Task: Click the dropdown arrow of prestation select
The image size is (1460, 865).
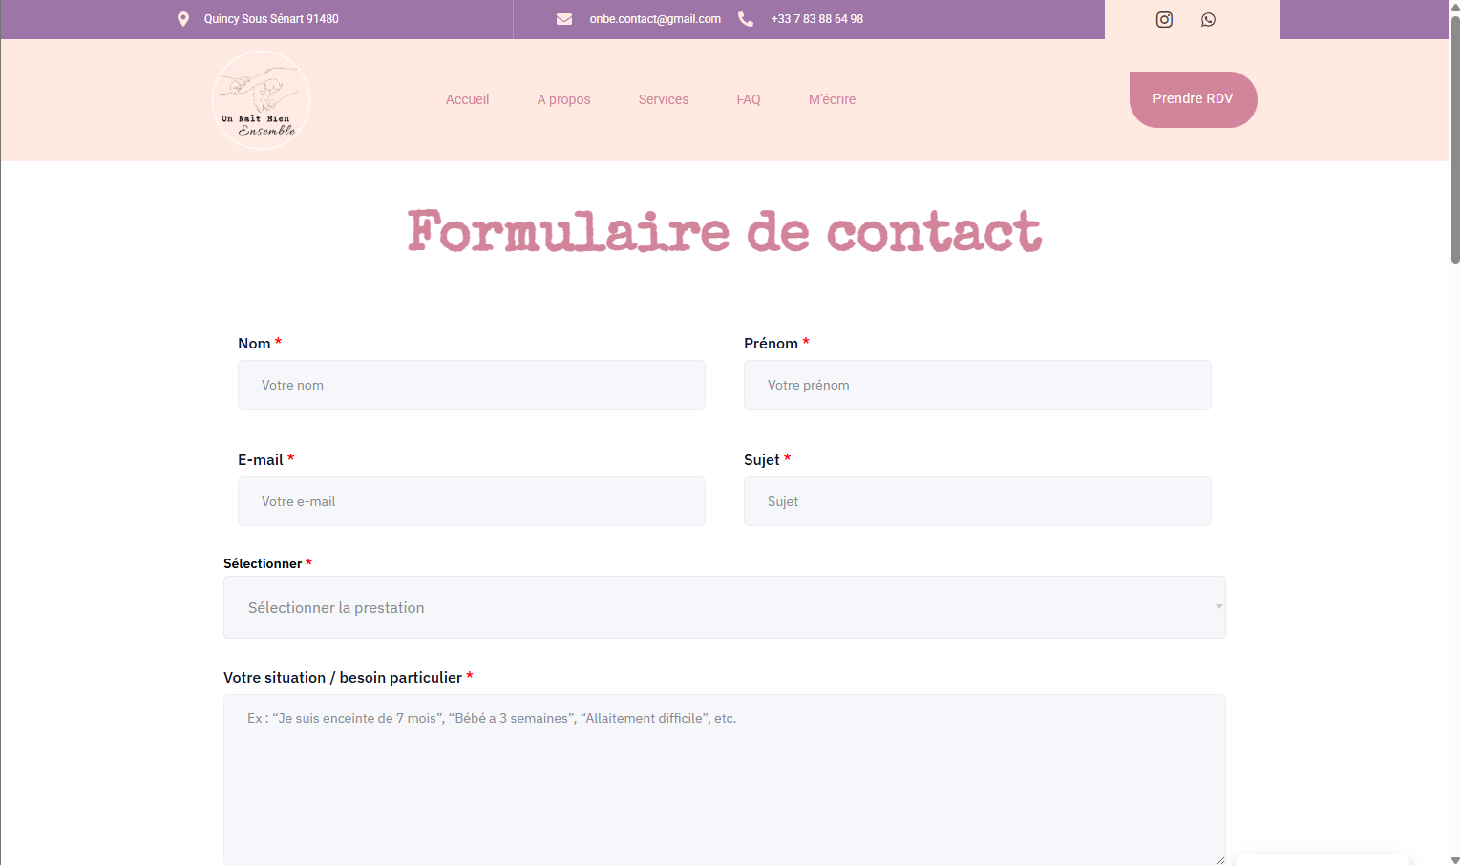Action: 1218,607
